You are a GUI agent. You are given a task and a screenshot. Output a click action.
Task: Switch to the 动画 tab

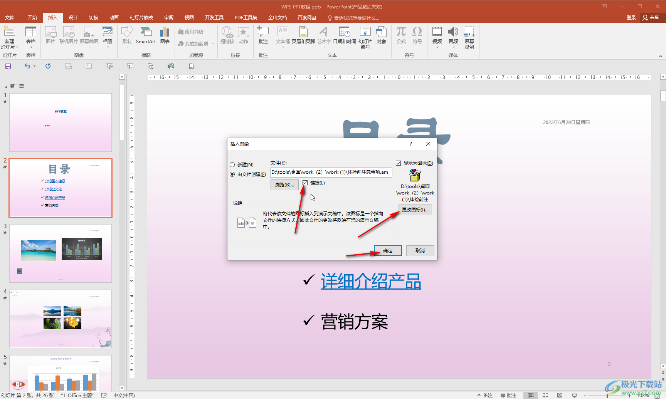114,18
